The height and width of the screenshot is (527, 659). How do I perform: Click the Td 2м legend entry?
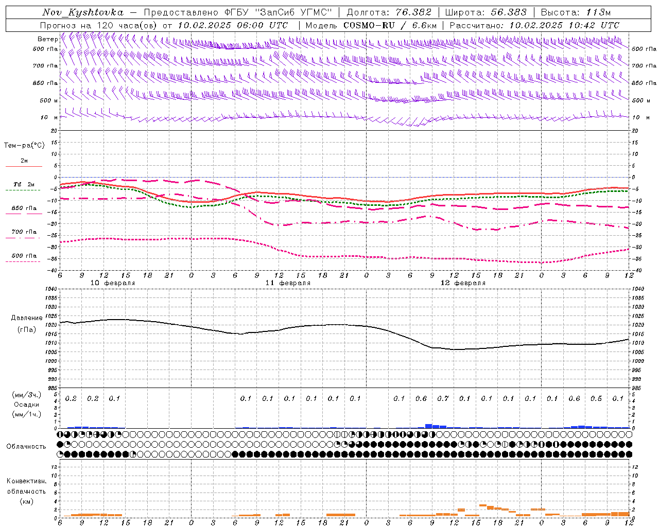[24, 184]
